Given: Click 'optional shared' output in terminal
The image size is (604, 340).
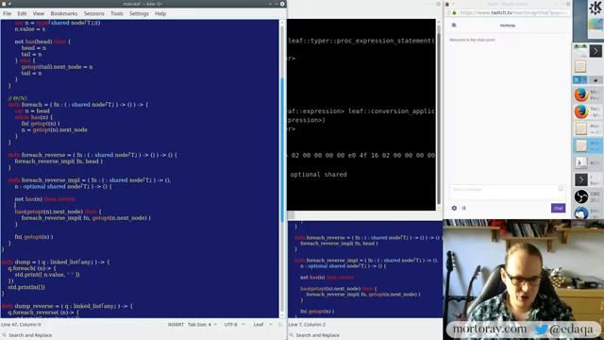Looking at the screenshot, I should coord(319,175).
